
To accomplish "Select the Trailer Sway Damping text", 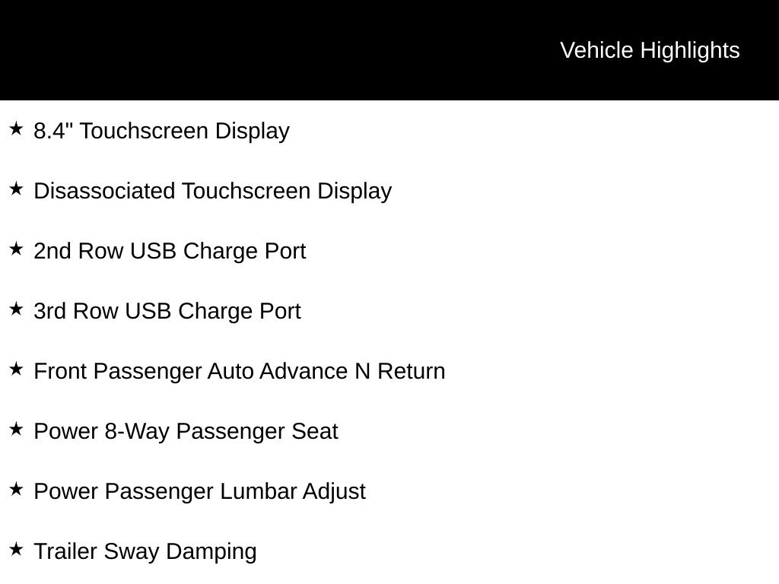I will tap(145, 552).
